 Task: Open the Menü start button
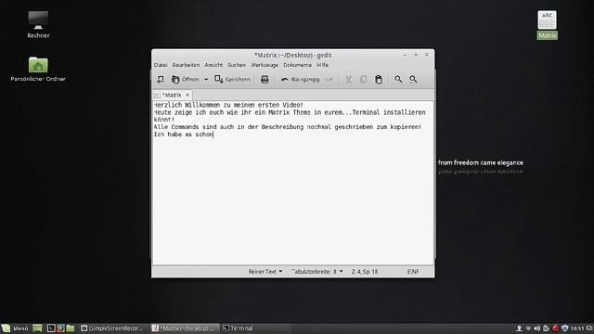pos(15,328)
